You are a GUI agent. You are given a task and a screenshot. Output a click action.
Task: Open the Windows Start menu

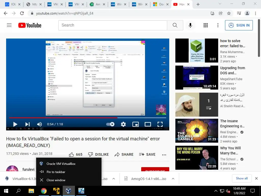(x=6, y=191)
